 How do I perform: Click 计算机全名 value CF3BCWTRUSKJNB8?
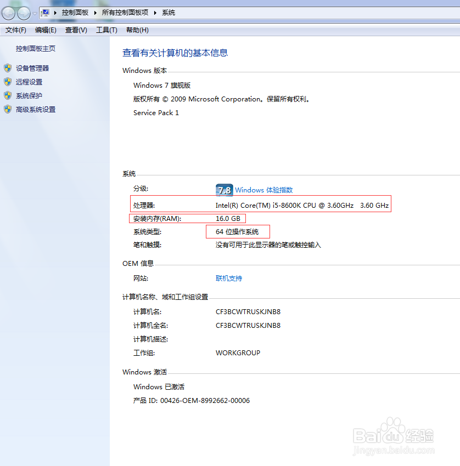[248, 326]
